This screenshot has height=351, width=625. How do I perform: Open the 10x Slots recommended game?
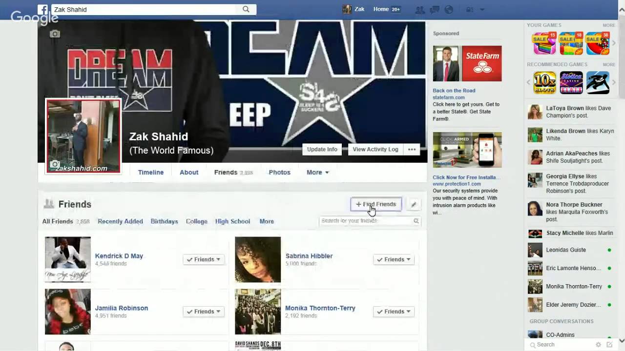pyautogui.click(x=544, y=83)
